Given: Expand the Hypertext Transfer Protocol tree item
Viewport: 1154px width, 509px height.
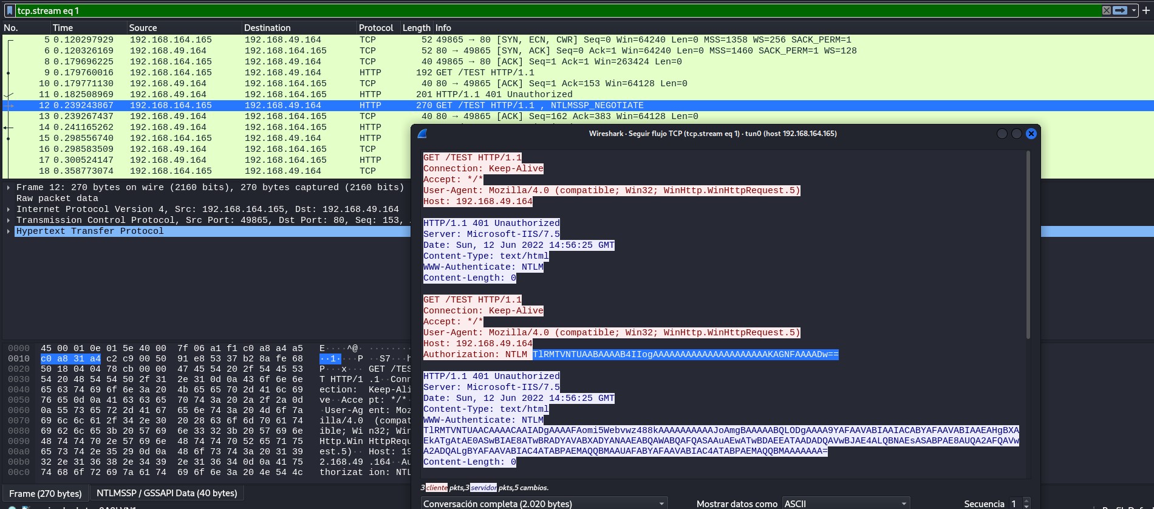Looking at the screenshot, I should (x=9, y=231).
